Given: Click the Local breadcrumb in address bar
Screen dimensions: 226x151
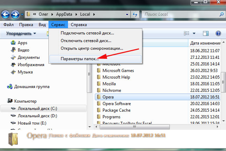Looking at the screenshot, I should (84, 15).
